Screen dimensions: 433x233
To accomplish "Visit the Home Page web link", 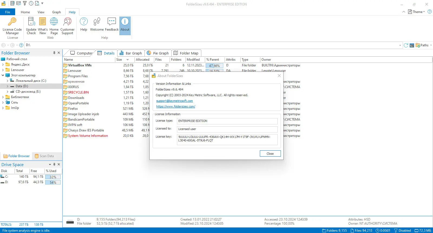I will click(54, 26).
